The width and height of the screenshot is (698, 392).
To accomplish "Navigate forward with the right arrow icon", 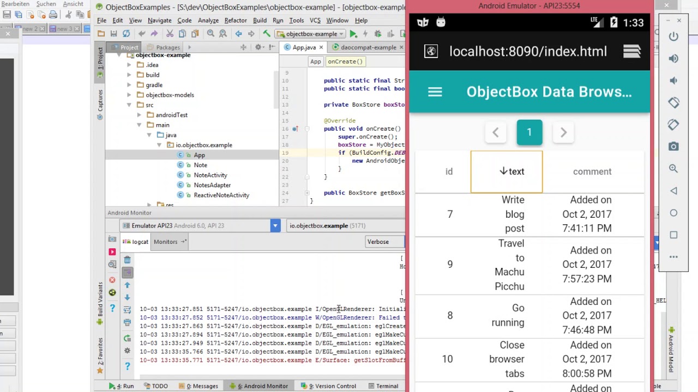I will coord(251,34).
